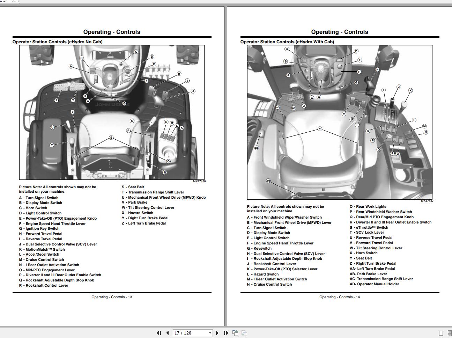
Task: Select 'G - Keyswitch' legend entry
Action: coord(259,249)
